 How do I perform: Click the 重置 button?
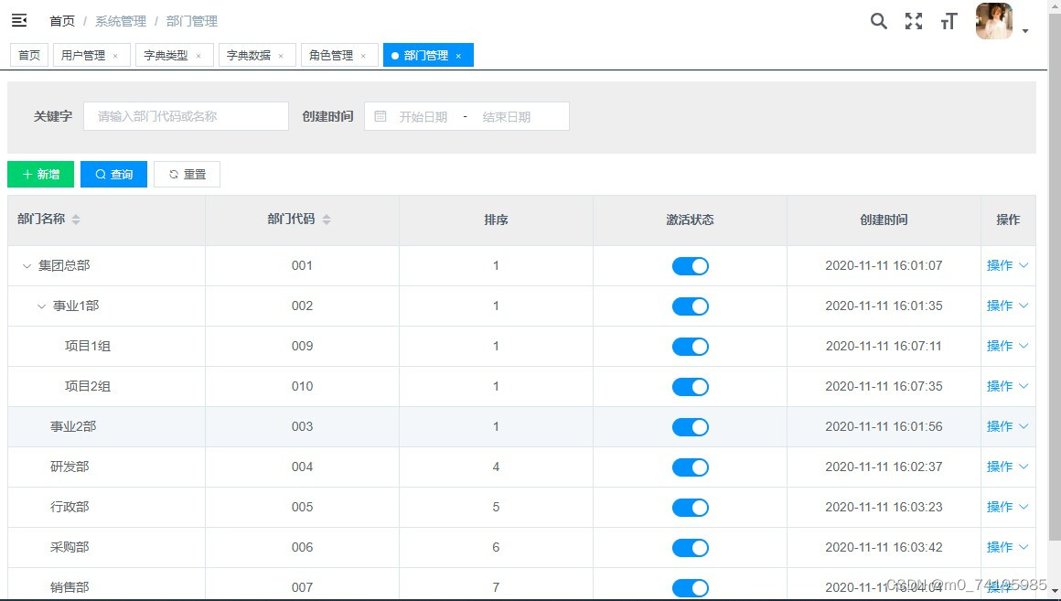[187, 174]
